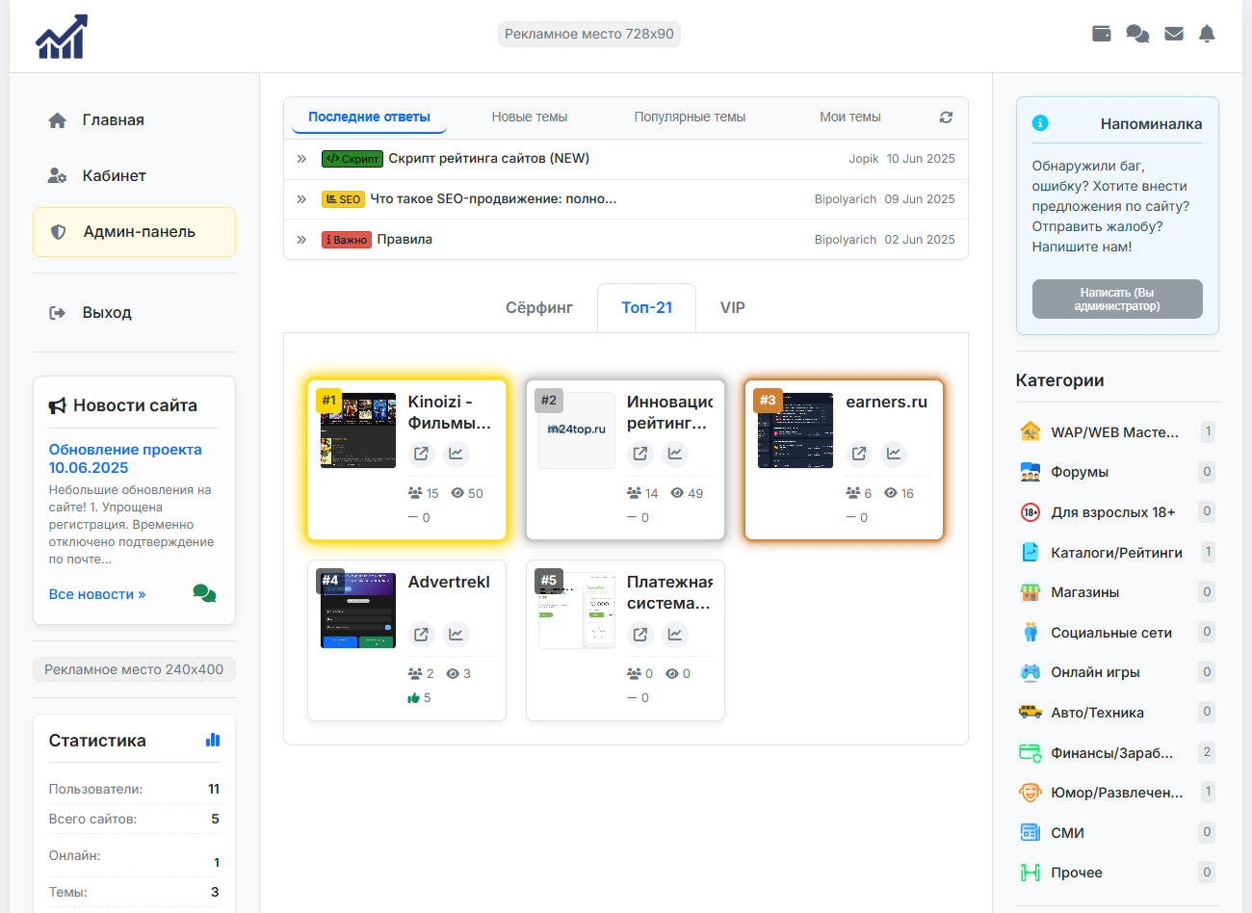Screen dimensions: 1252x913
Task: Open the Все новости link
Action: coord(97,594)
